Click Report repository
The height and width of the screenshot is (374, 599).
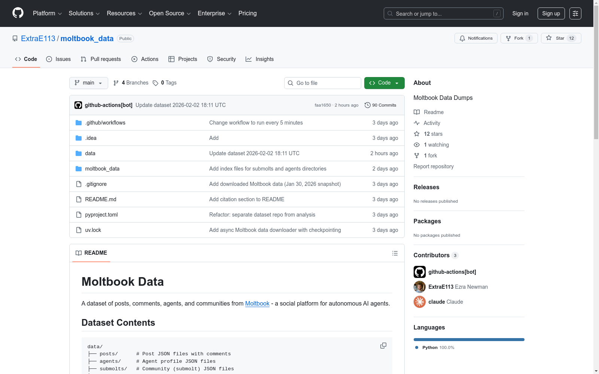[434, 166]
